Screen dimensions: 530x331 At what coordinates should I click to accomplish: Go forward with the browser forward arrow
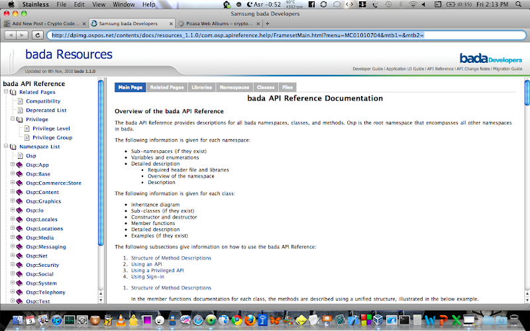pos(22,35)
